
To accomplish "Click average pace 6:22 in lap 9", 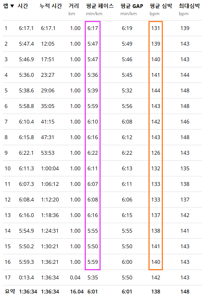I will click(93, 153).
